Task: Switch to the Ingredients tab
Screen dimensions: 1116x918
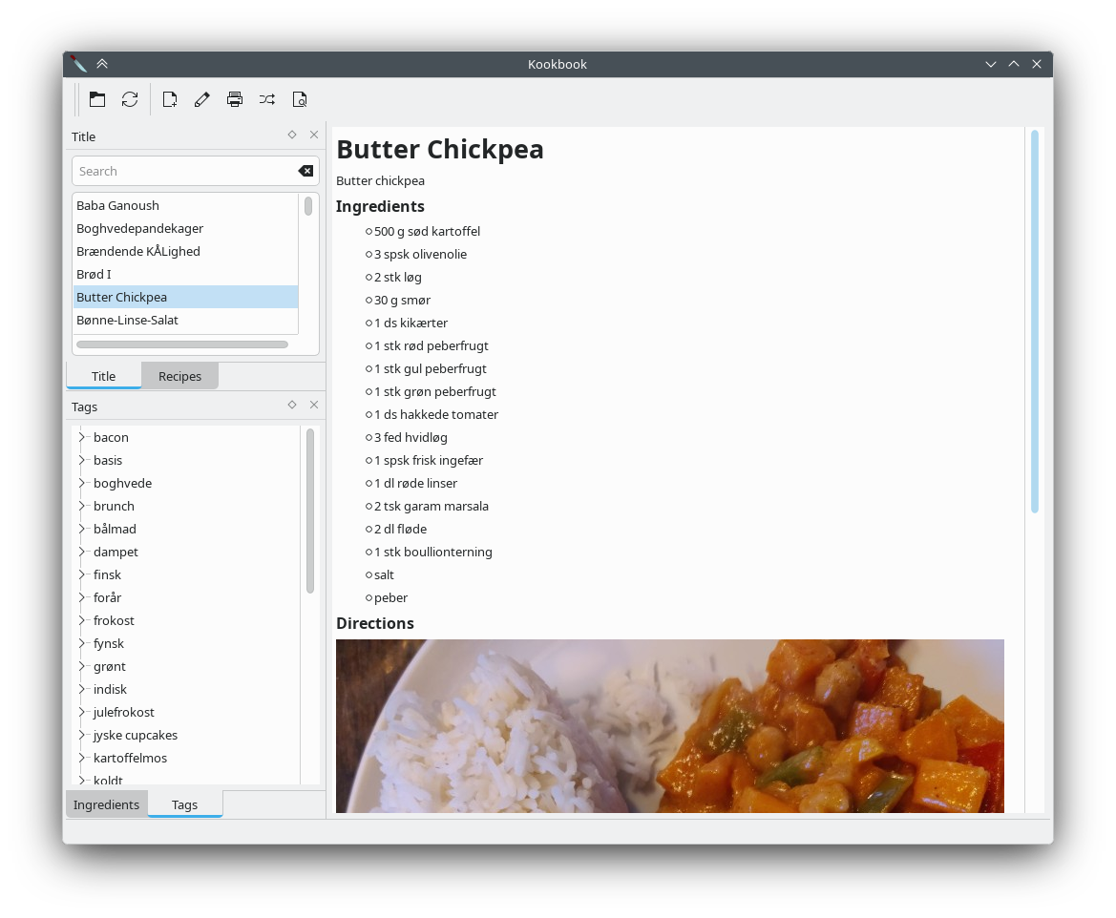Action: click(106, 804)
